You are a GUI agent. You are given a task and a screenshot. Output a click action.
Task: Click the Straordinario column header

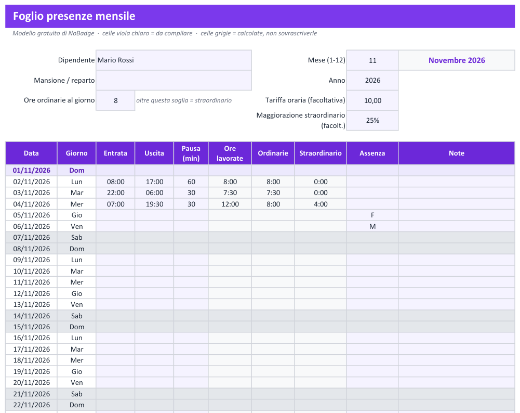[321, 153]
